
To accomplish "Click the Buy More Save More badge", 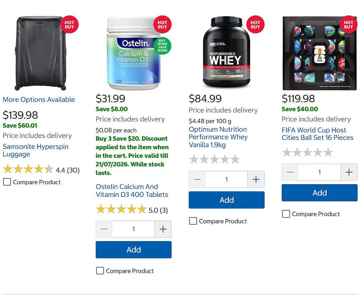I will 162,46.
